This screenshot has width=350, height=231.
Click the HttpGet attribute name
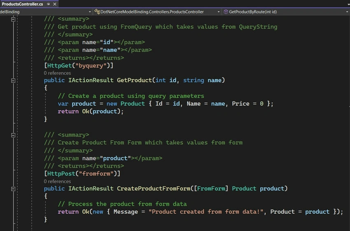point(60,66)
